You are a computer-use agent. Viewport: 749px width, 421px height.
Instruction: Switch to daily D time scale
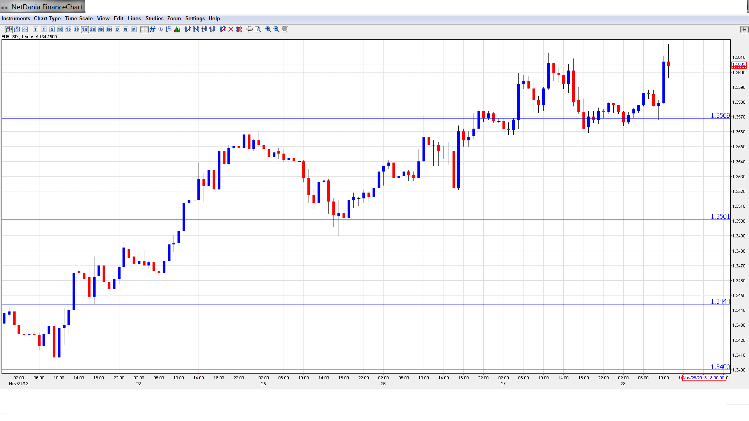[117, 29]
